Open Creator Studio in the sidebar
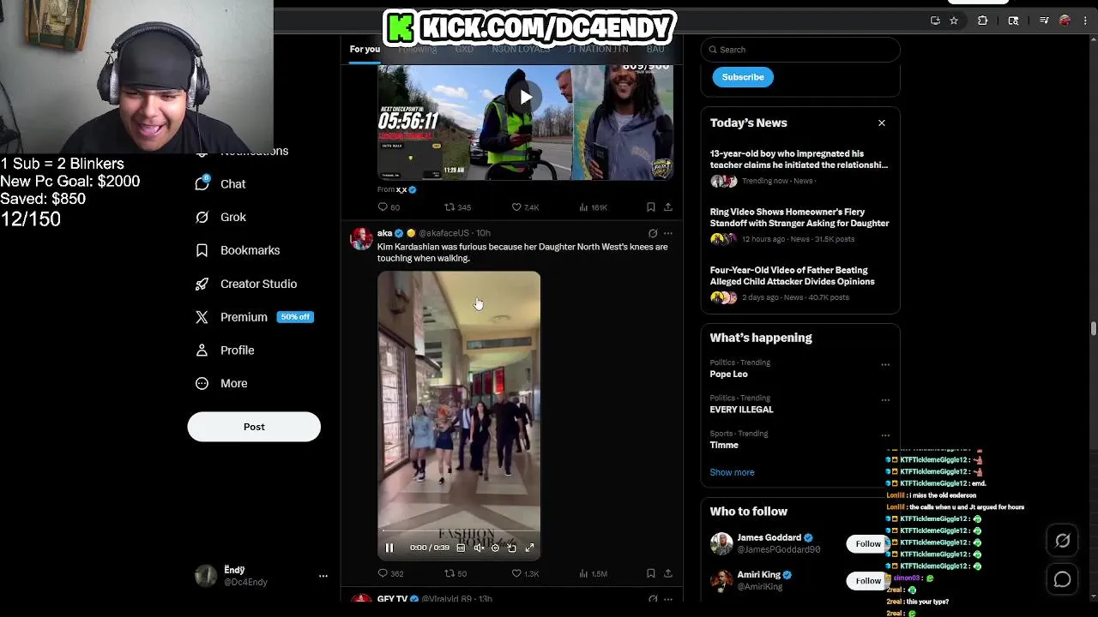 (x=246, y=284)
